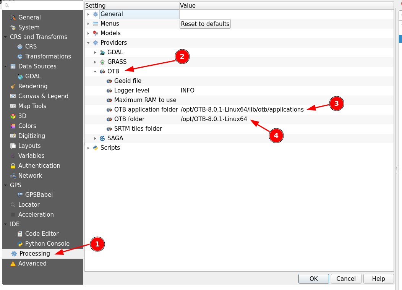Reset menus with Reset to defaults

[205, 24]
